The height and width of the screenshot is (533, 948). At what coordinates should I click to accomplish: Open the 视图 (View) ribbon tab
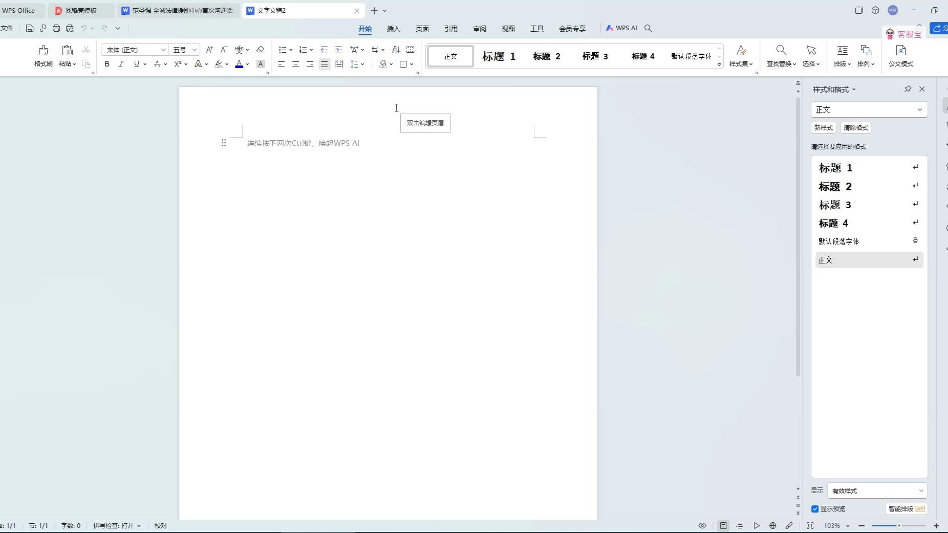point(508,29)
